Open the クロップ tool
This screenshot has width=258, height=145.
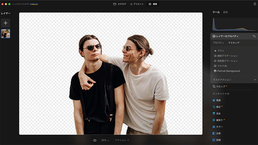tap(220, 86)
